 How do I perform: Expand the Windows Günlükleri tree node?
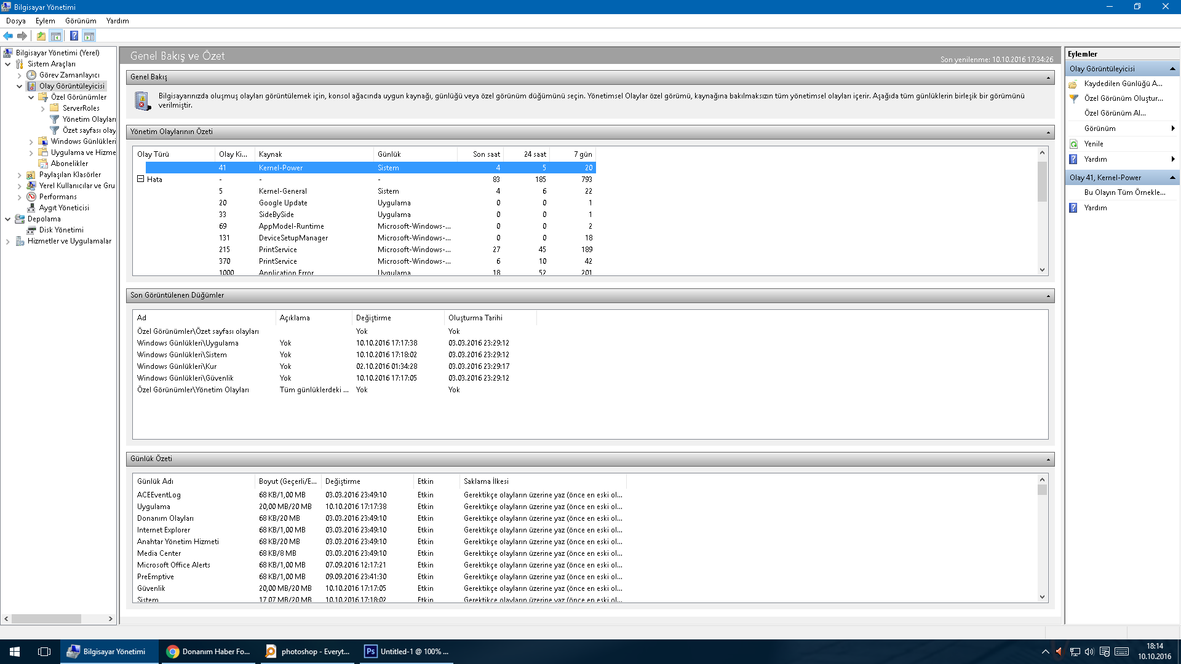point(31,142)
